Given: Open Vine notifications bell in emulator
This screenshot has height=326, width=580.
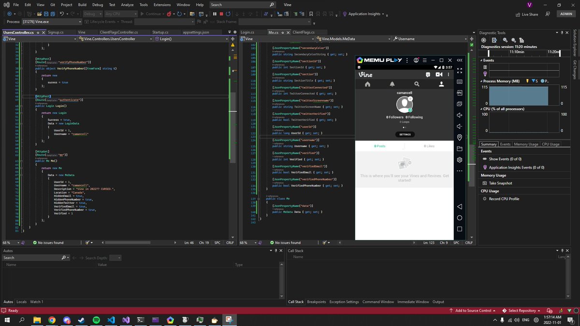Looking at the screenshot, I should click(x=392, y=84).
